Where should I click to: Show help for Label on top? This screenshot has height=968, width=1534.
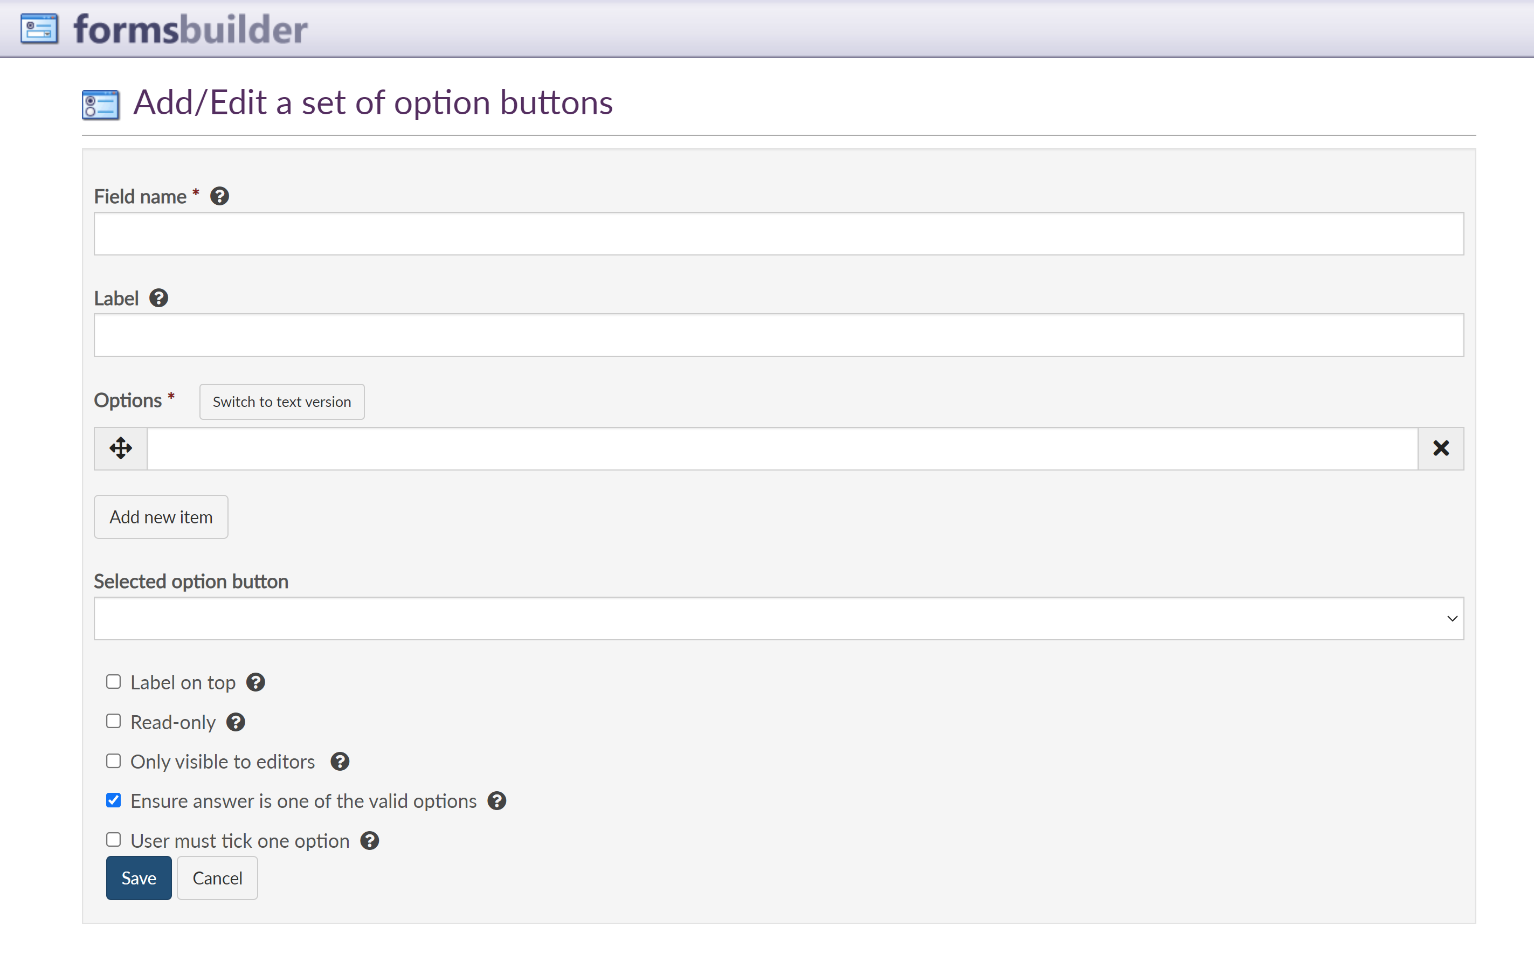coord(255,683)
